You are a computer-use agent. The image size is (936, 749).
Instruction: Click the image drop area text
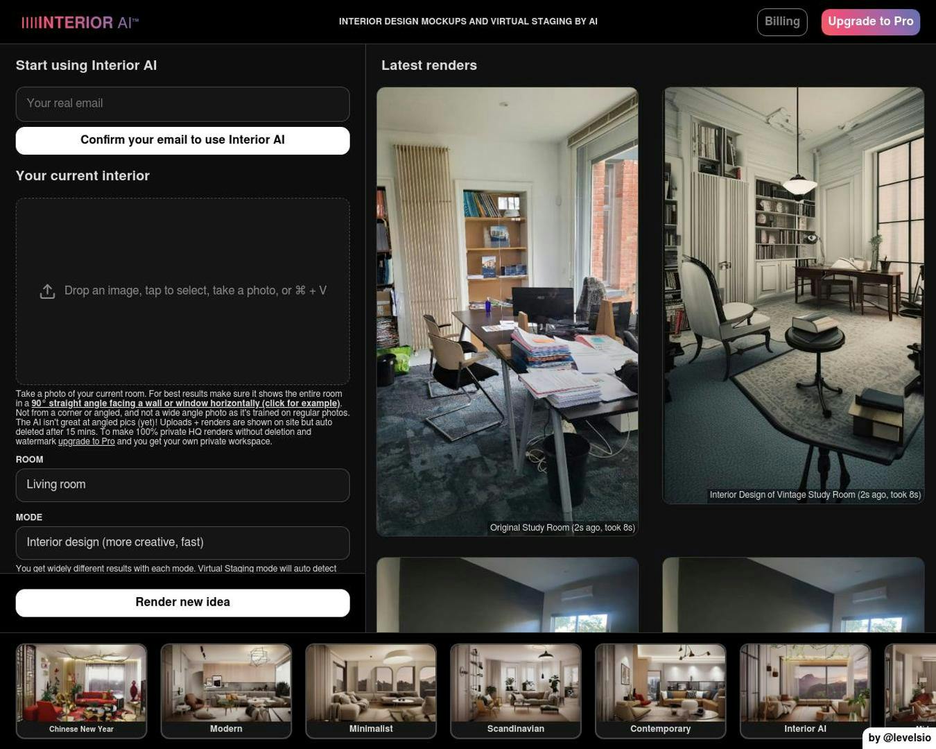196,291
